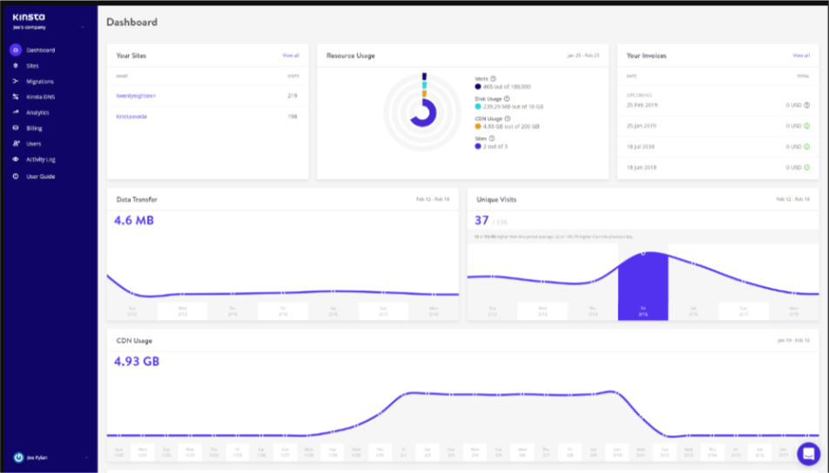Screen dimensions: 829x473
Task: Expand the user account menu chevron
Action: pos(86,457)
